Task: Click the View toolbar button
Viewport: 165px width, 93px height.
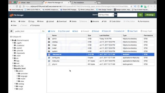Action: pyautogui.click(x=14, y=25)
